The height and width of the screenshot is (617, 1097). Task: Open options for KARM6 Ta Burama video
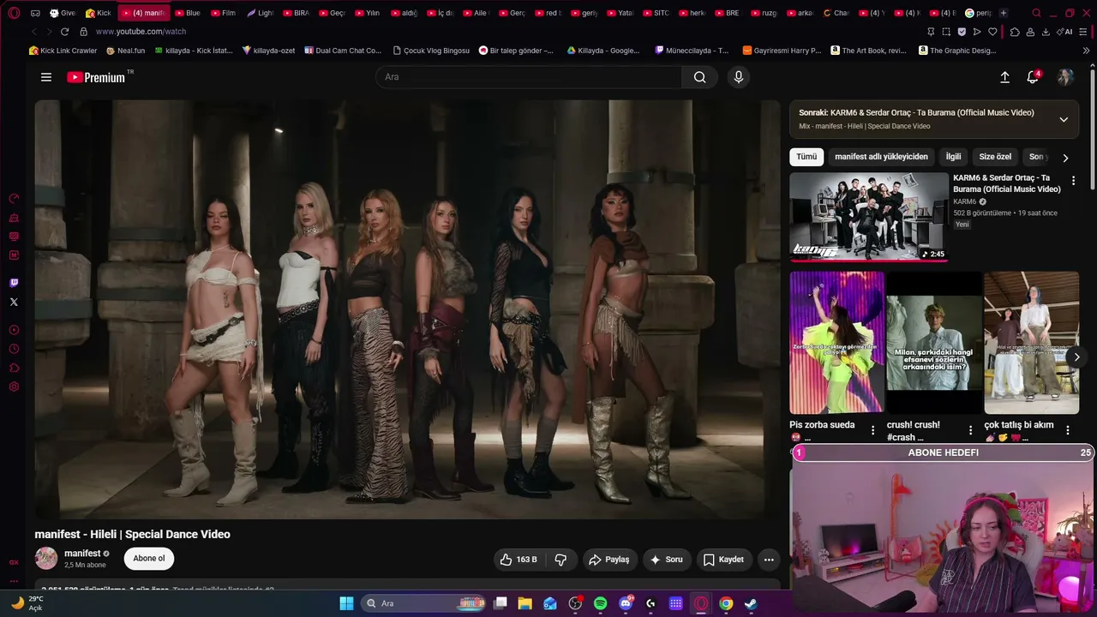[1073, 181]
